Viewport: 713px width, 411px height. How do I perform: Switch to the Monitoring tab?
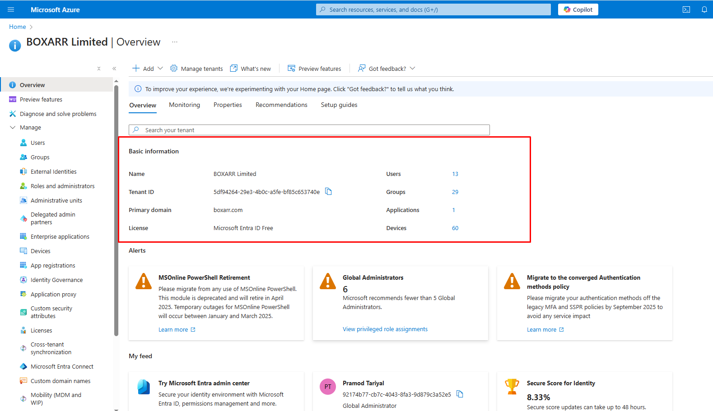coord(184,105)
